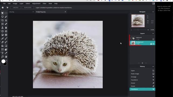Close the cat.png tab

click(x=33, y=12)
